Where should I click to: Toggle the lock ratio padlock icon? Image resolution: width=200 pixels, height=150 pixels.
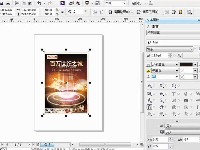click(62, 12)
